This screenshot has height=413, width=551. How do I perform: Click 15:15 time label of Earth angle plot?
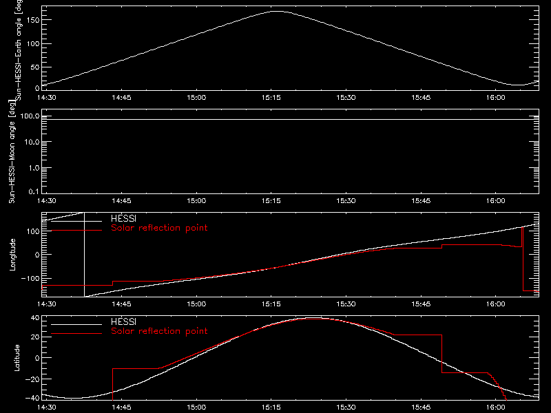[271, 98]
